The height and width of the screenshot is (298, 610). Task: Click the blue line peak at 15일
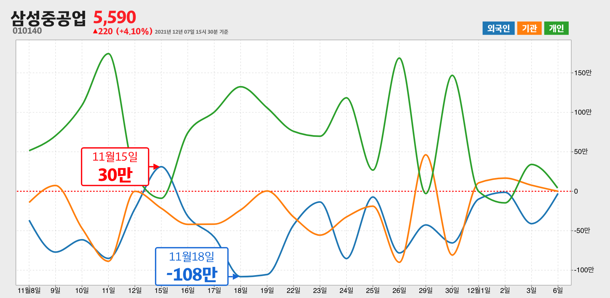pyautogui.click(x=161, y=167)
